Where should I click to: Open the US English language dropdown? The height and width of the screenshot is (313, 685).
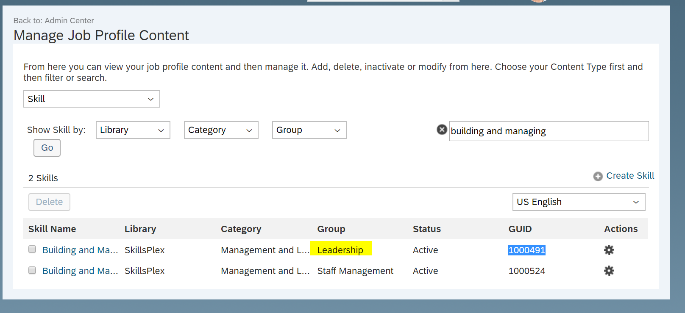click(x=579, y=202)
